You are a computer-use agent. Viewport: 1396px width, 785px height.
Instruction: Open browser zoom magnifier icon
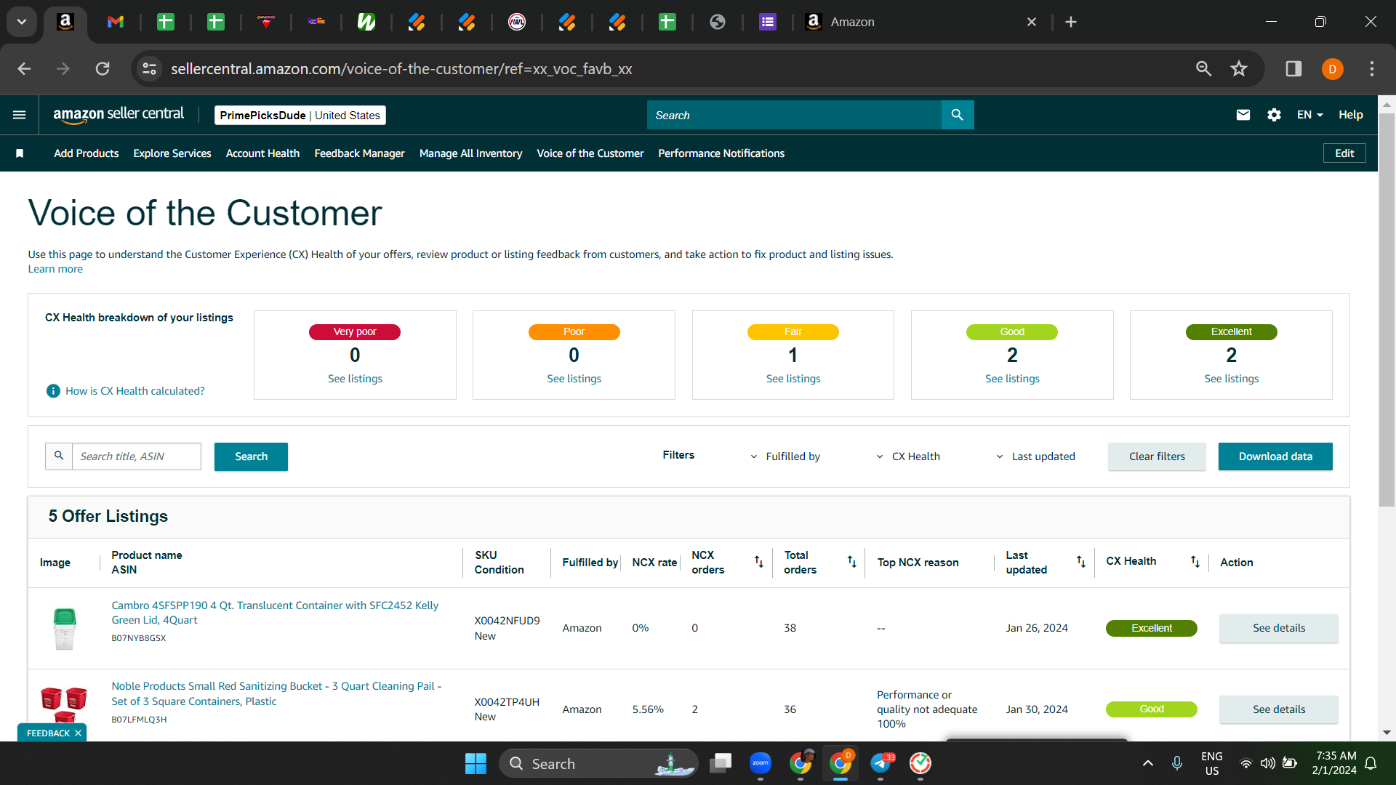click(1203, 69)
